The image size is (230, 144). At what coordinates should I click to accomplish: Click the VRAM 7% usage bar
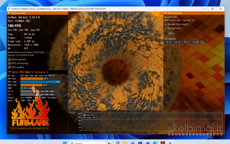coord(40,88)
